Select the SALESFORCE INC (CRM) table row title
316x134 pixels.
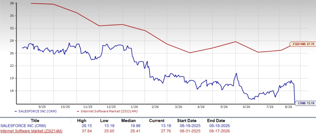[23, 126]
